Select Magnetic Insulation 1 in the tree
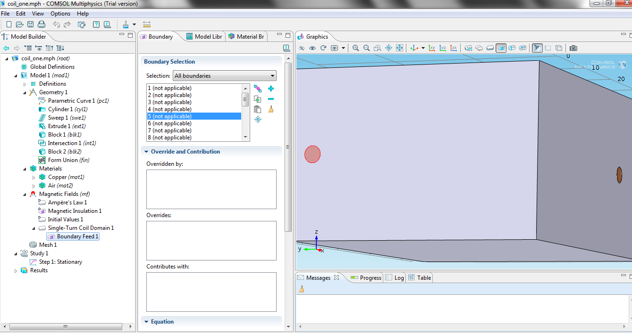 75,211
